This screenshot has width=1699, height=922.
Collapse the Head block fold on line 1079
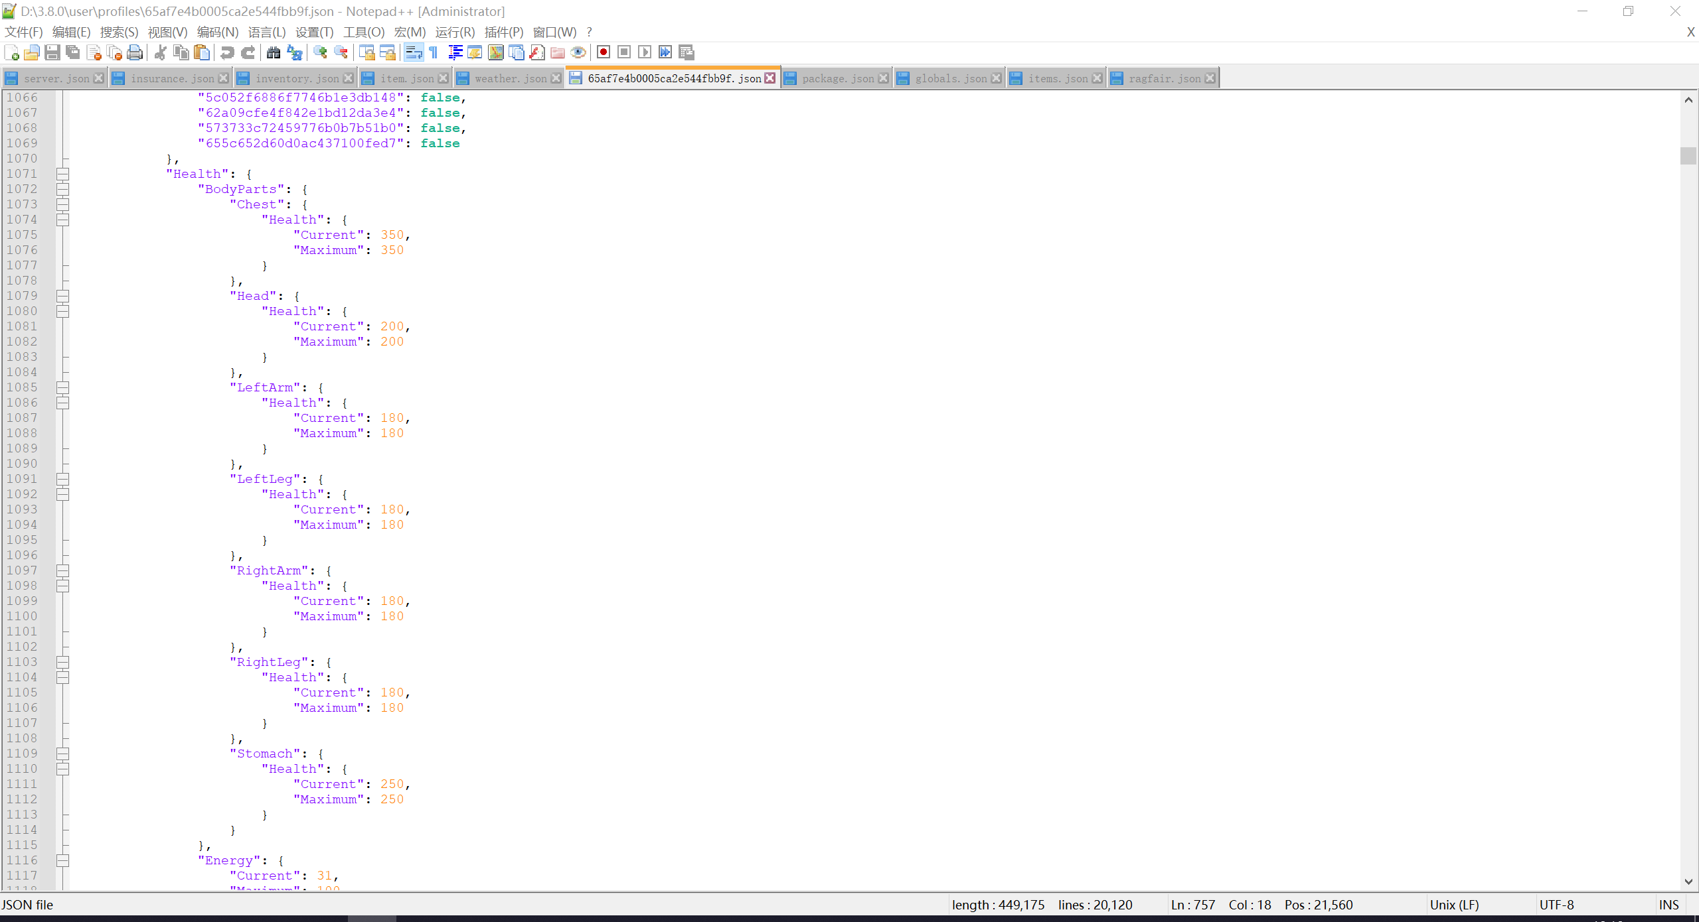63,296
